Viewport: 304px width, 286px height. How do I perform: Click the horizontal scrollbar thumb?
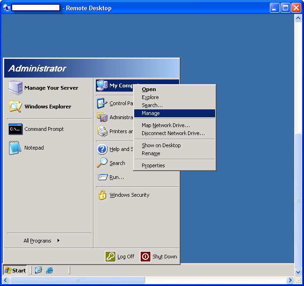(77, 280)
